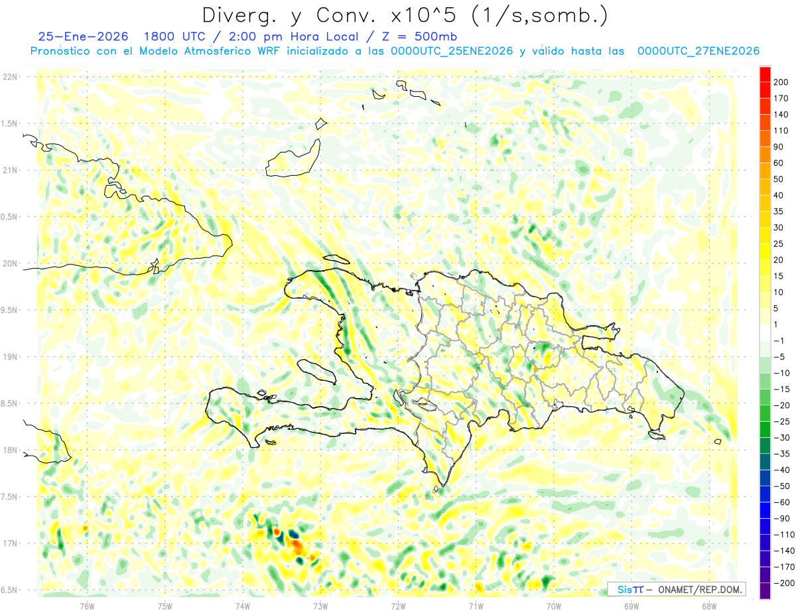This screenshot has width=796, height=615.
Task: Click the '8.5N' latitude label
Action: 9,403
